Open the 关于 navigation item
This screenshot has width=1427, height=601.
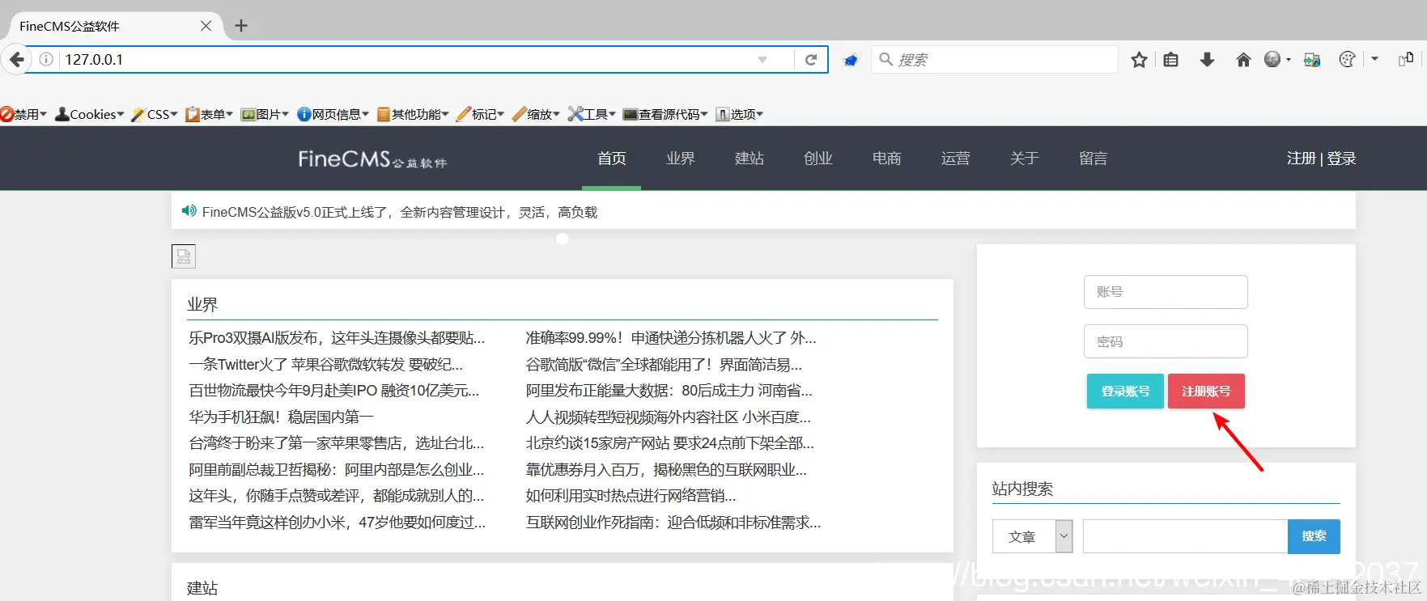point(1025,159)
